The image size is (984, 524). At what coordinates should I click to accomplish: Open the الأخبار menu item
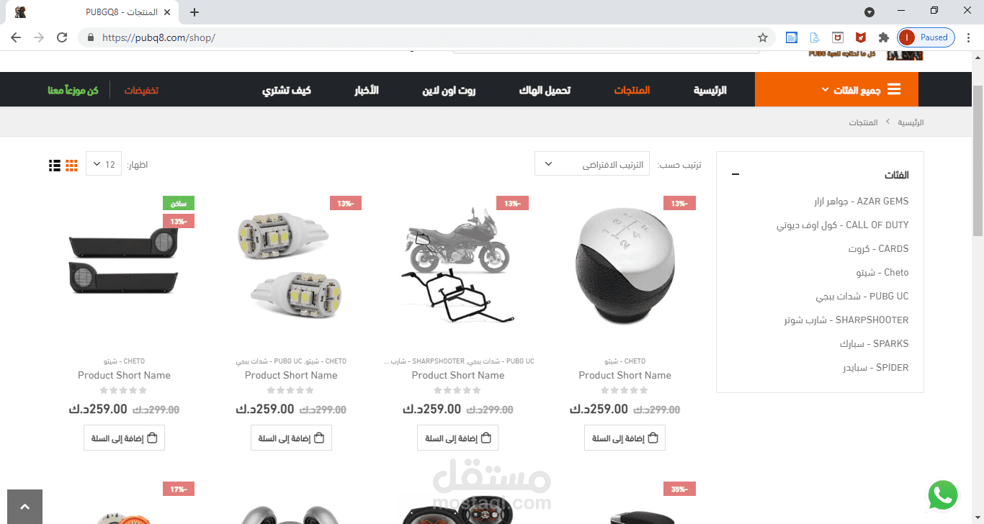point(366,90)
